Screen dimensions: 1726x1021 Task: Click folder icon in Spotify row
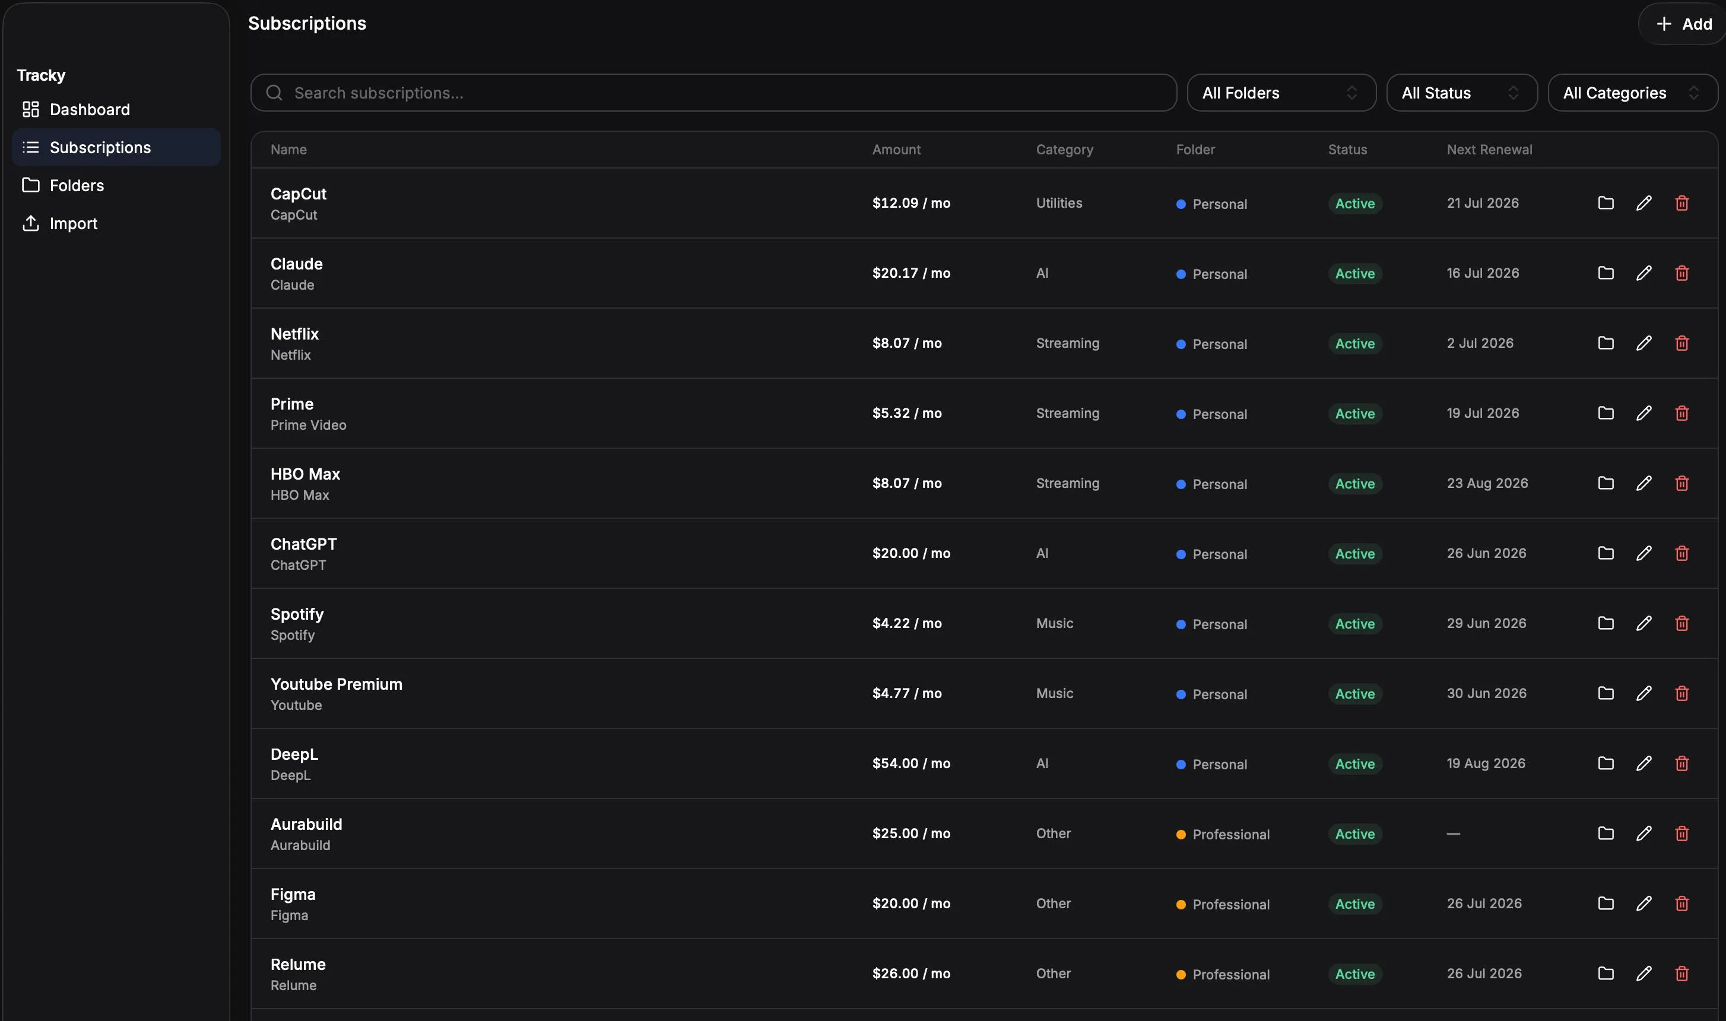pos(1606,623)
